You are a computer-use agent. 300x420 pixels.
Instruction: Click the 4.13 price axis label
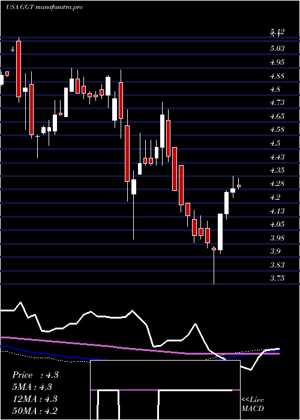coord(277,211)
